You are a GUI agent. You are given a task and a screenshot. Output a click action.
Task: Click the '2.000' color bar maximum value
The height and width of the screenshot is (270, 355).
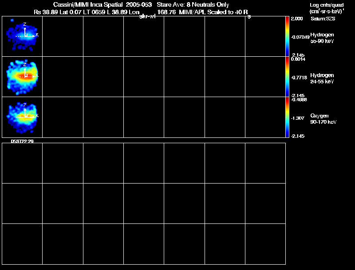tap(297, 19)
